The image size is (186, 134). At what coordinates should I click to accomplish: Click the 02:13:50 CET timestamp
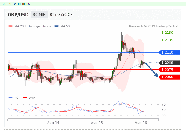(x=62, y=15)
